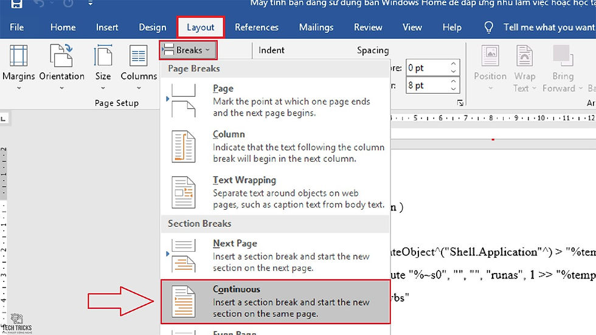
Task: Click the Tell me lightbulb icon
Action: click(x=488, y=27)
